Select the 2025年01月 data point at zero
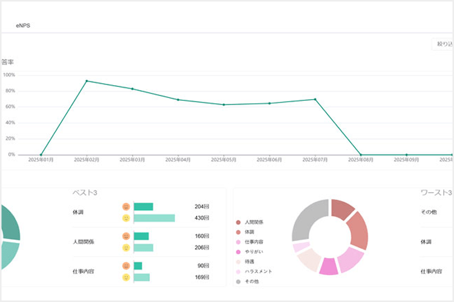This screenshot has width=454, height=302. [41, 155]
